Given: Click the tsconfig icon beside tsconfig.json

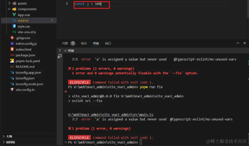Looking at the screenshot, I should pos(12,78).
